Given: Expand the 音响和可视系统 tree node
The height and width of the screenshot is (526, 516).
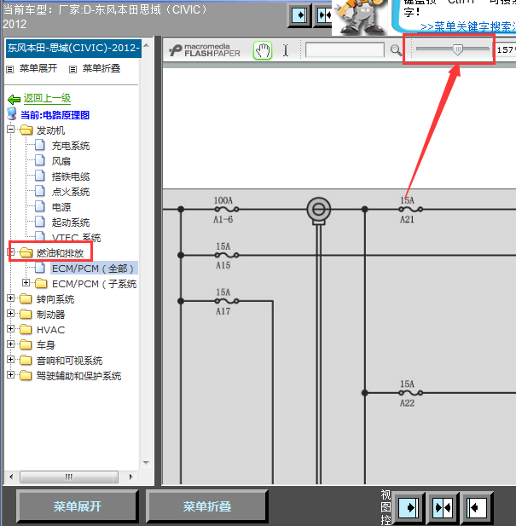Looking at the screenshot, I should pos(11,360).
